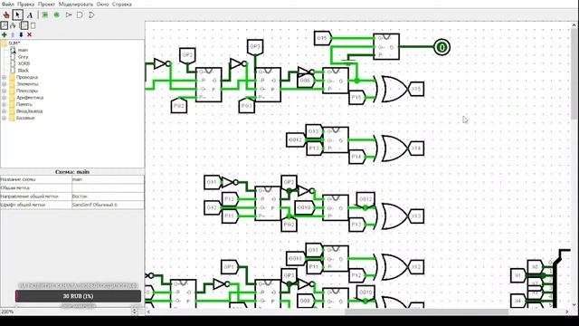579x326 pixels.
Task: Change the SansSerif Обычный 6 font value
Action: (108, 205)
